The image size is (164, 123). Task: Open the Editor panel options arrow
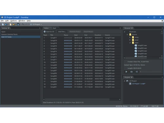click(x=120, y=28)
